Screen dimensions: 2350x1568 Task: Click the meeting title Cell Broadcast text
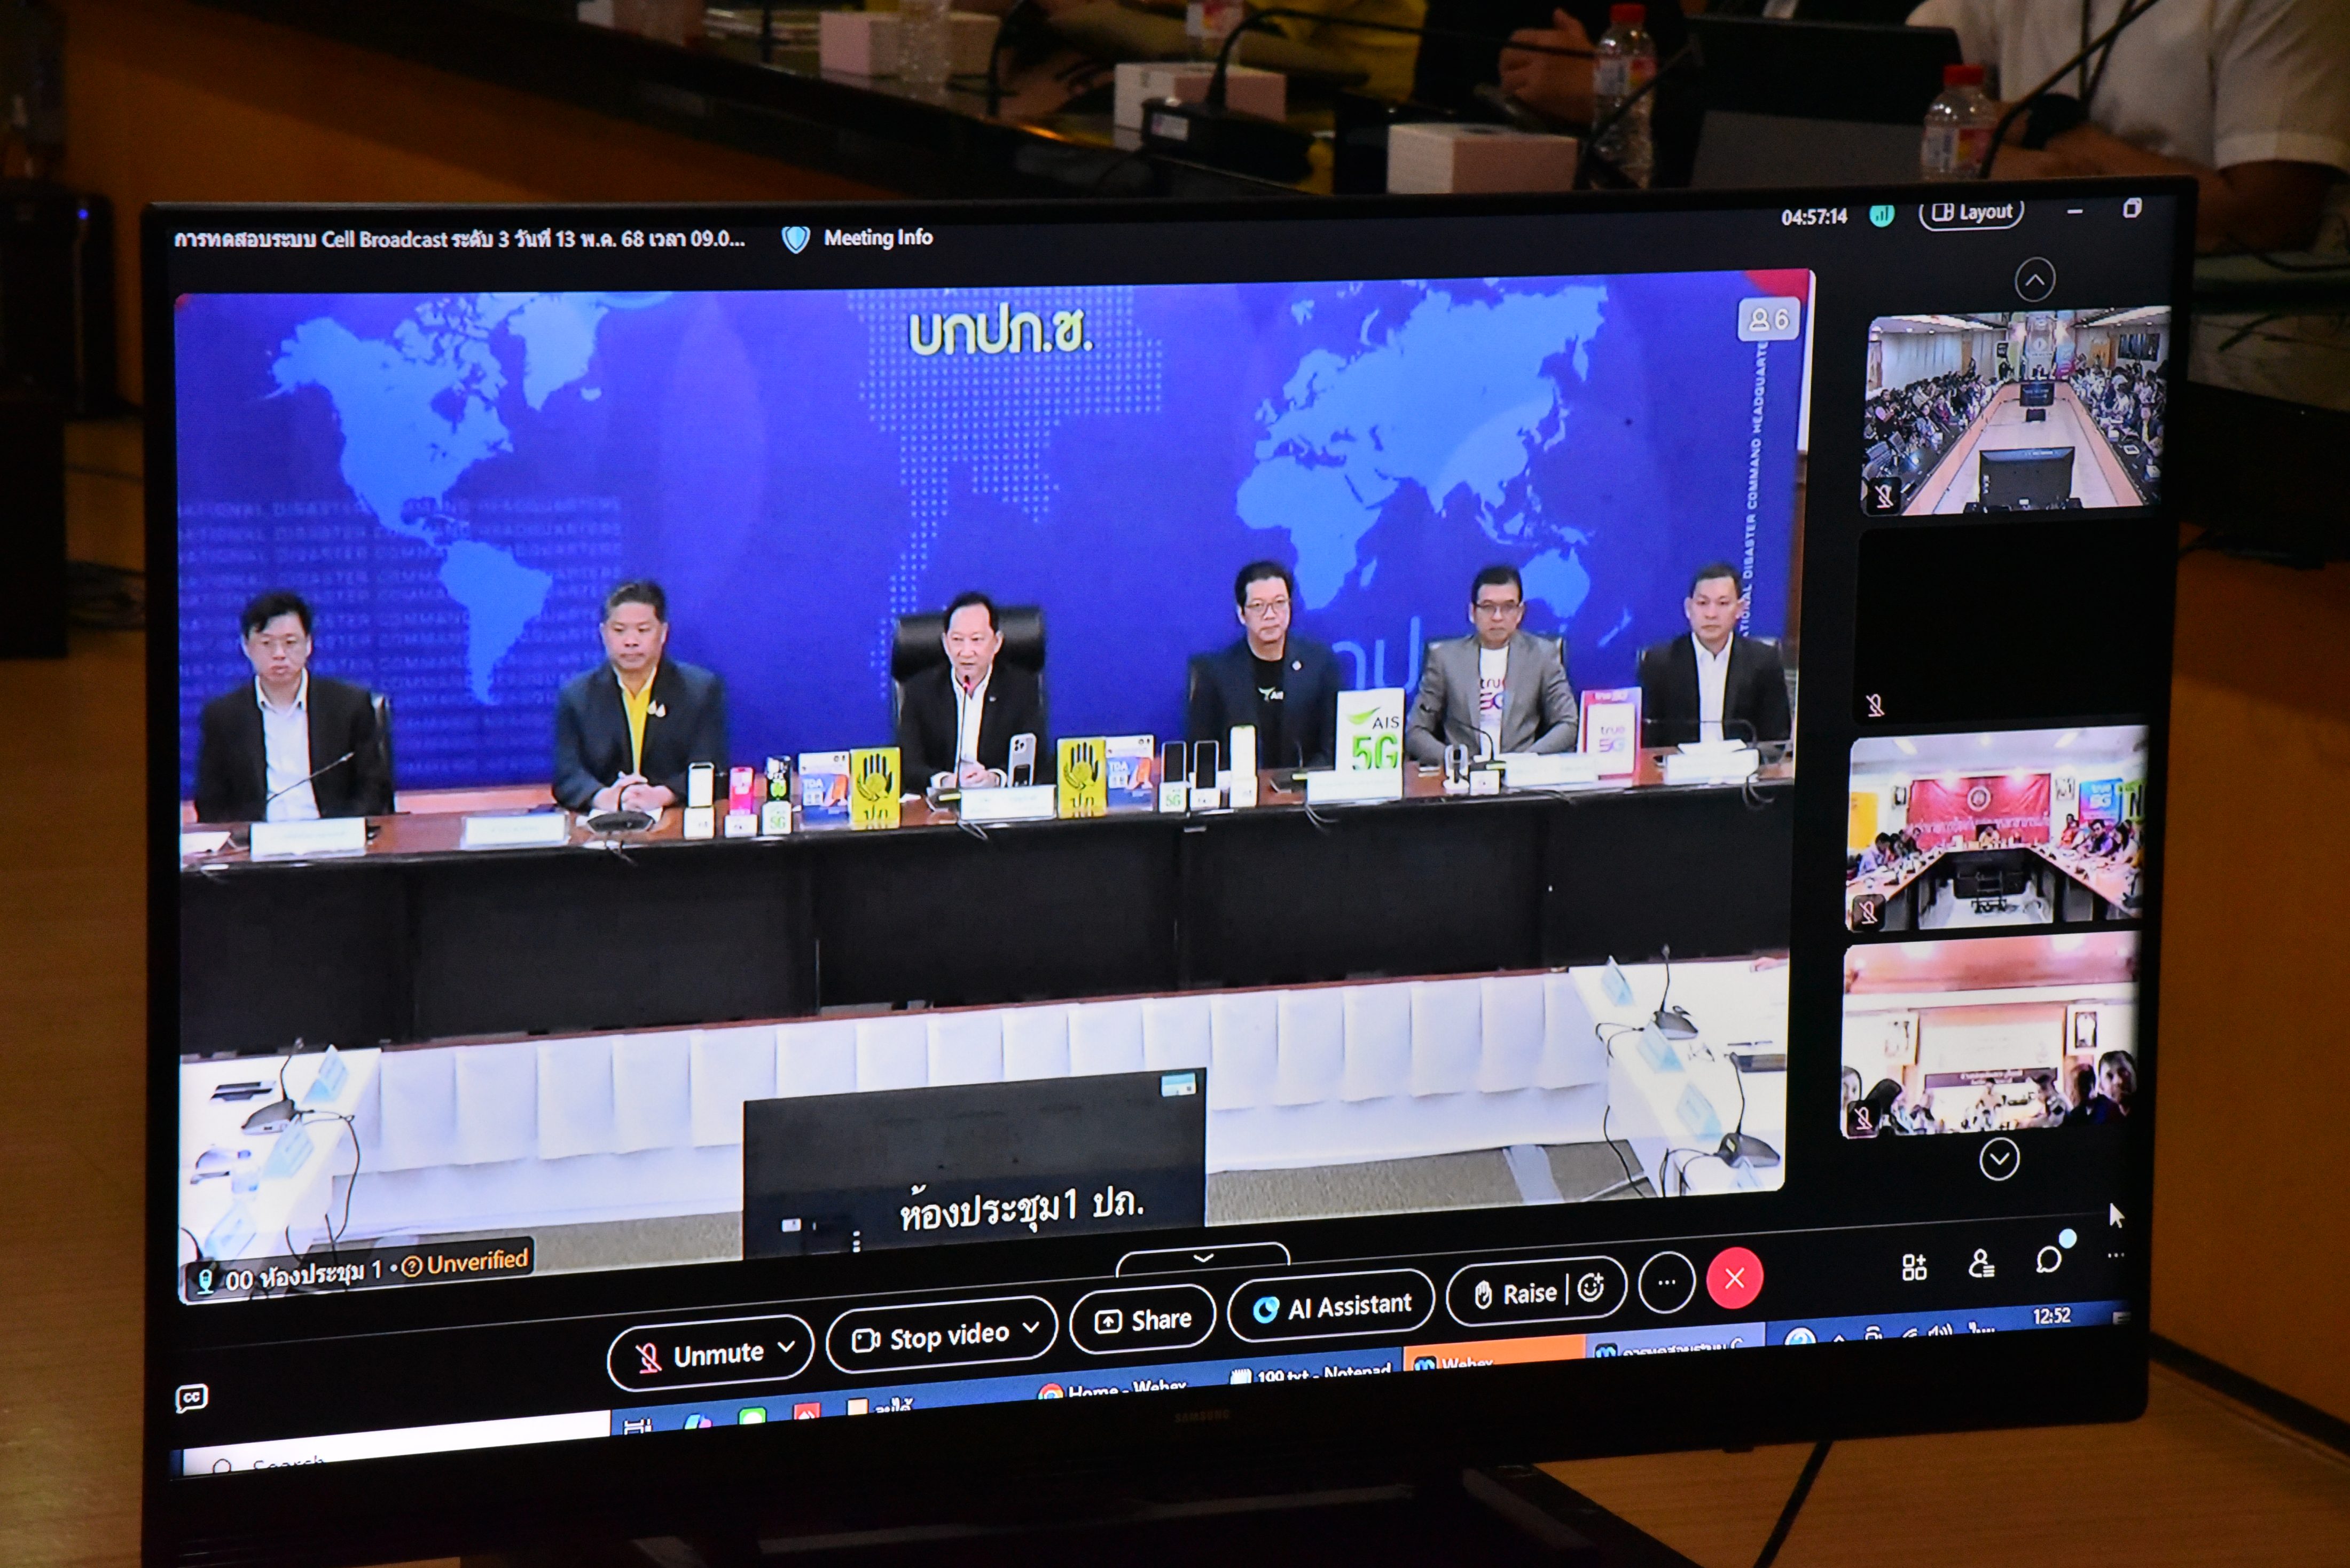[459, 239]
